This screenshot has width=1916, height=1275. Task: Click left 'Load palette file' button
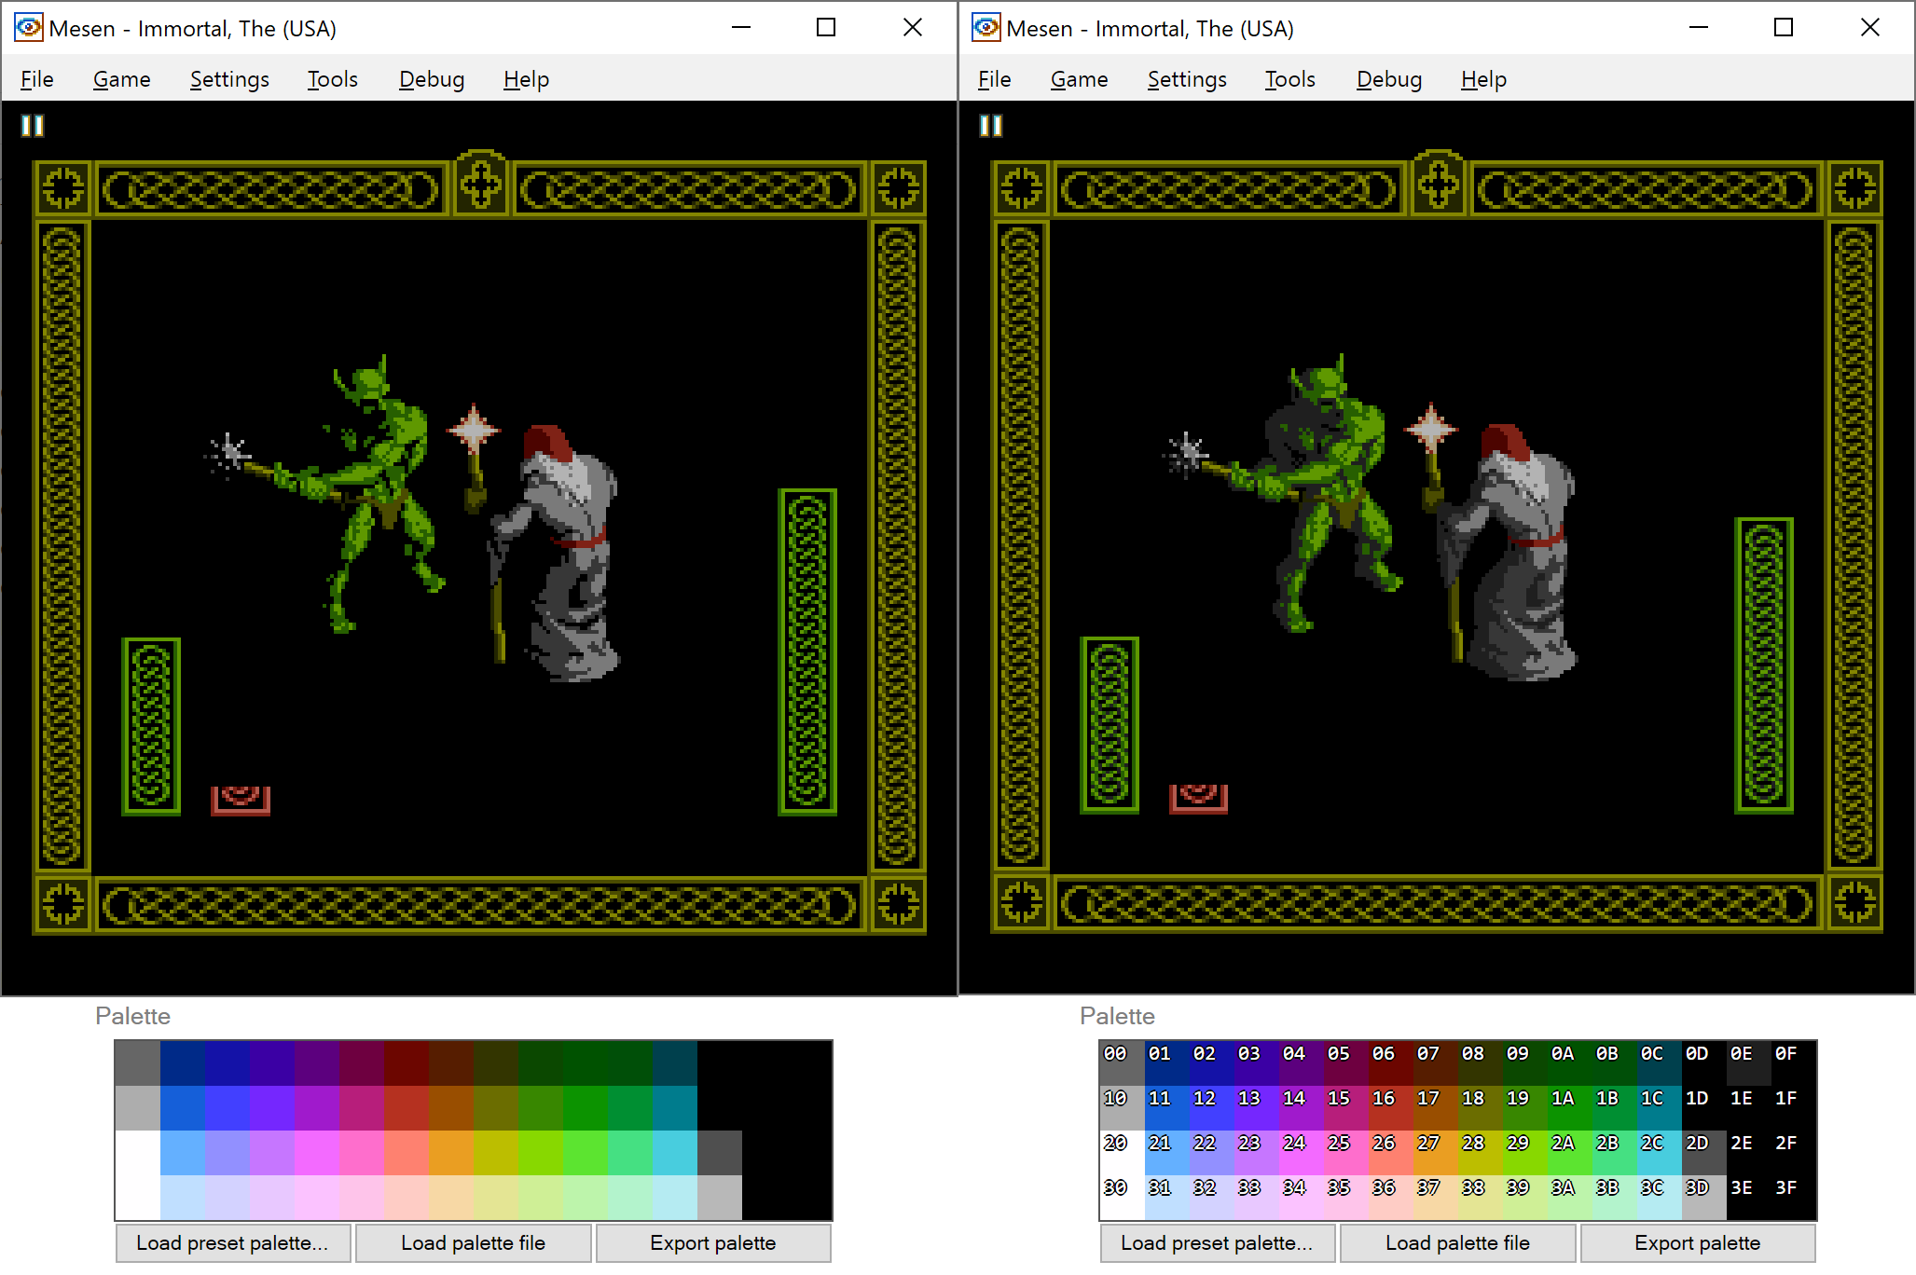pos(474,1242)
